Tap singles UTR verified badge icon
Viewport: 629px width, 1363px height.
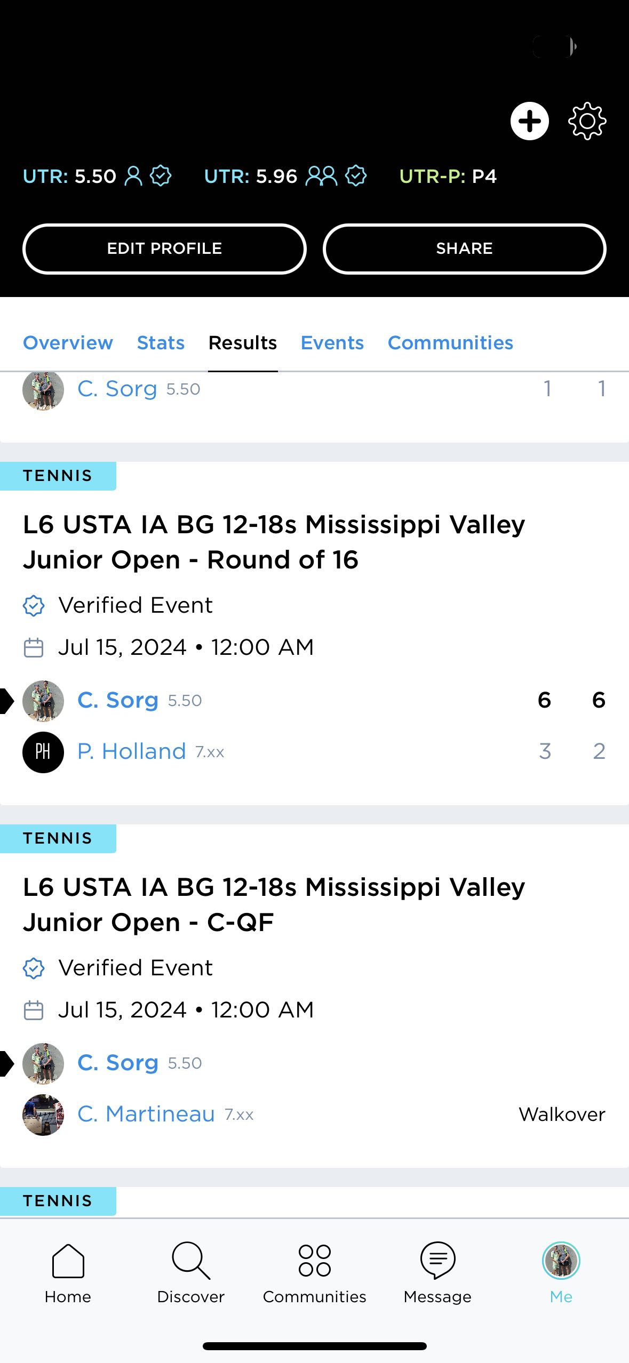(161, 175)
